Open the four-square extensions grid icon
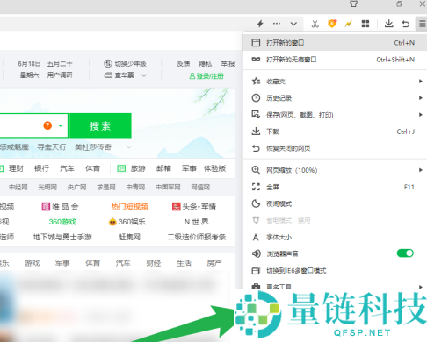This screenshot has width=427, height=342. [x=365, y=24]
